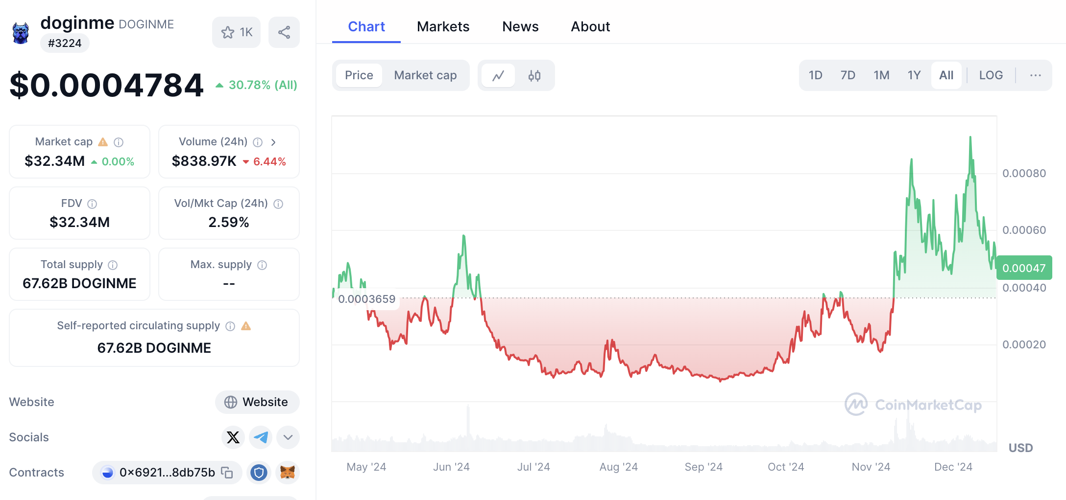
Task: Set chart range to 1M
Action: point(881,75)
